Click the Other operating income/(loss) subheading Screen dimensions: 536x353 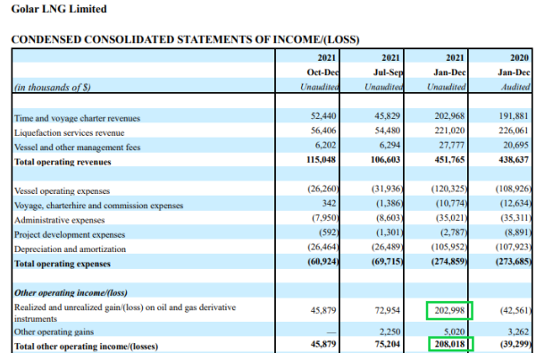pos(71,293)
